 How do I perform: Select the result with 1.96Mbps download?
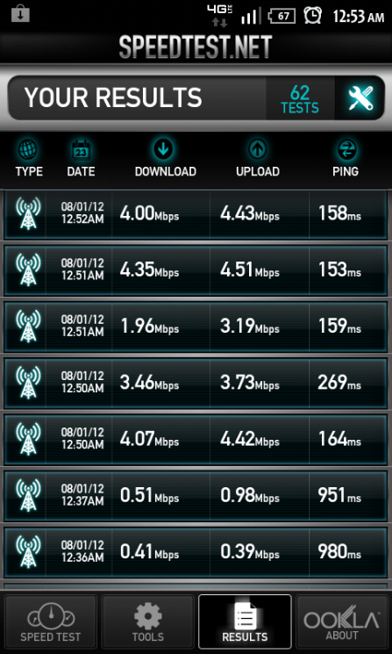tap(196, 327)
